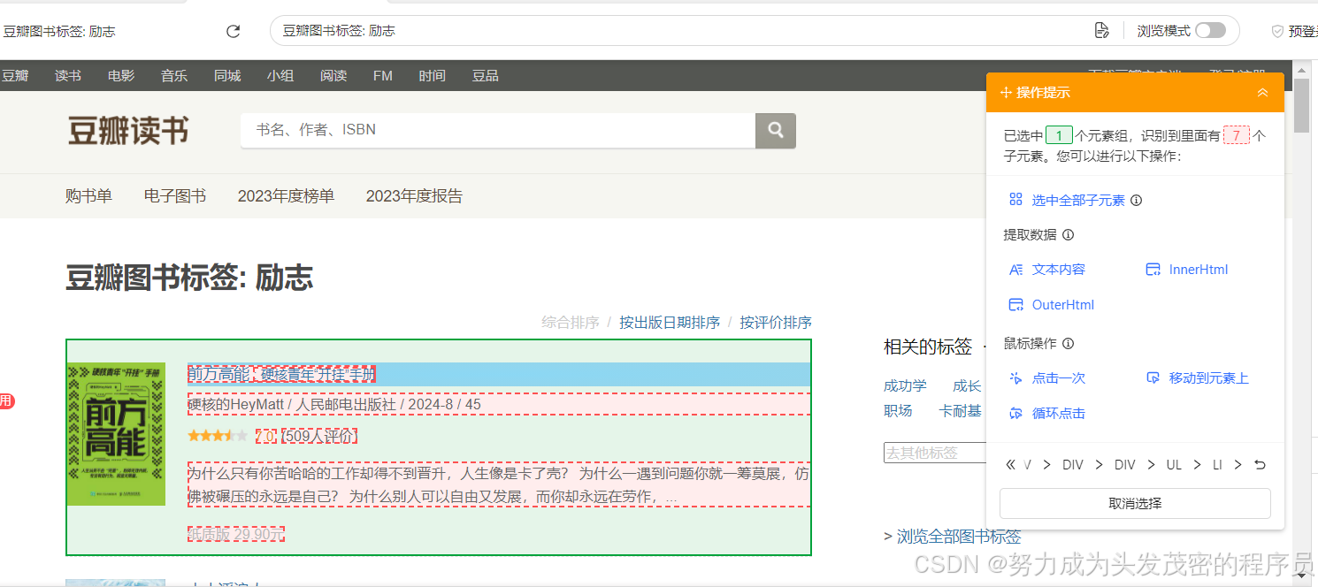Open 读书 in top navigation
This screenshot has width=1318, height=587.
(x=68, y=76)
